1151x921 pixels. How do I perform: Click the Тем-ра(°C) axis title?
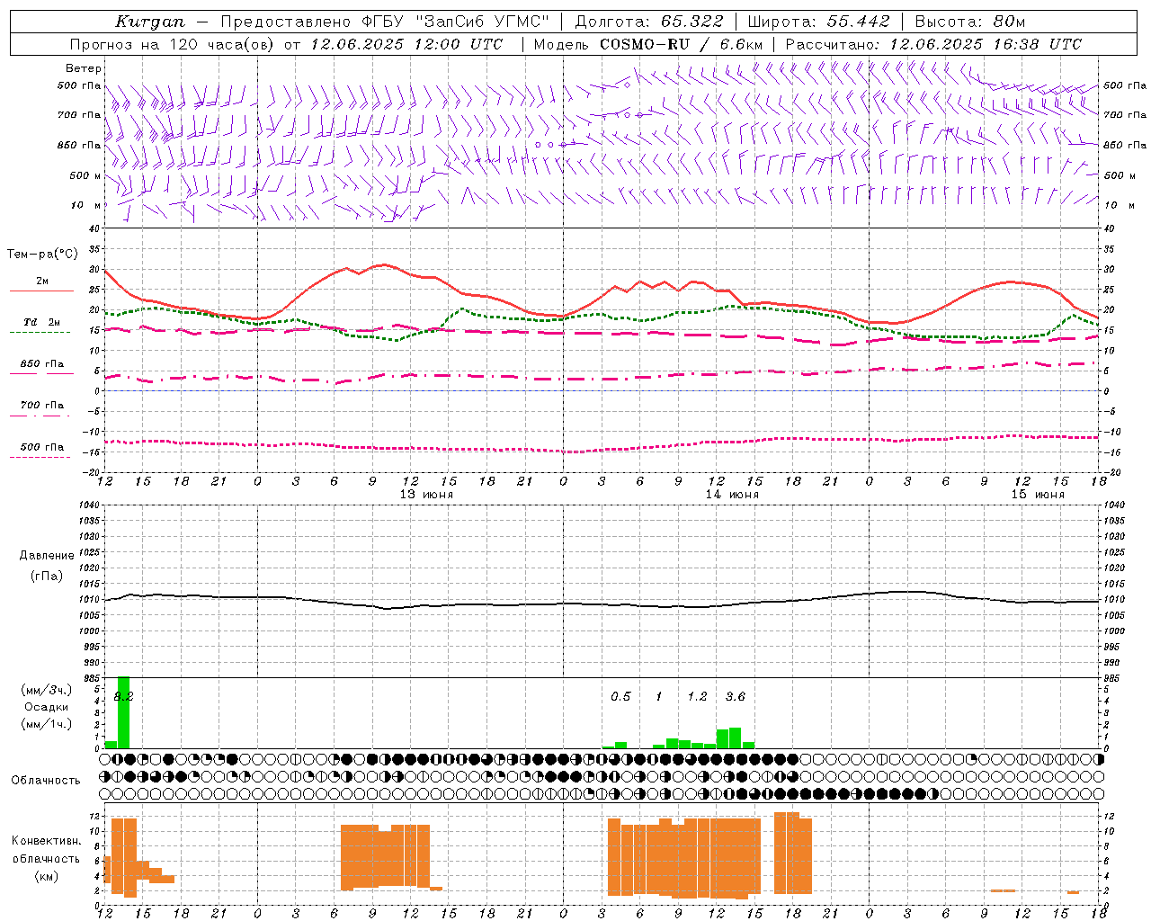[x=42, y=255]
